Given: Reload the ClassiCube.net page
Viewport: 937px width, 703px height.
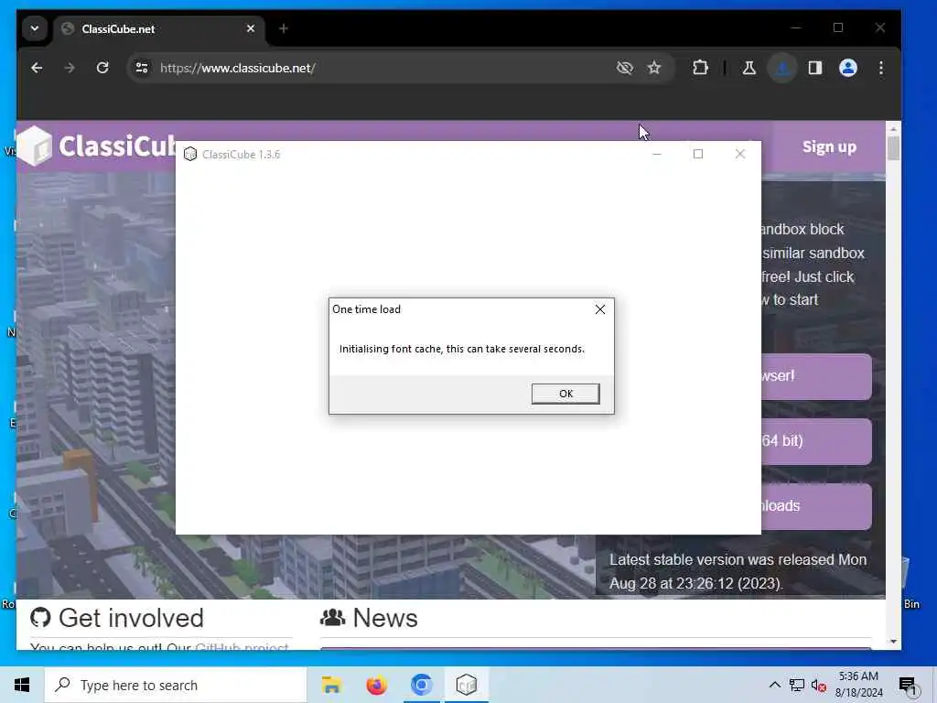Looking at the screenshot, I should pos(102,68).
